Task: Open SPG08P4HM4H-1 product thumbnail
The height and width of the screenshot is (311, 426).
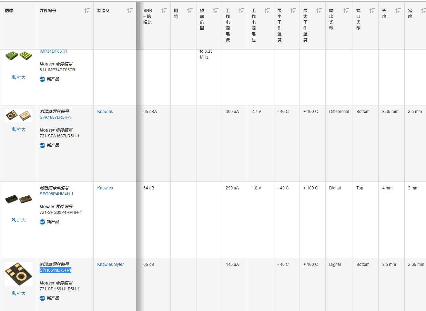Action: [x=19, y=199]
